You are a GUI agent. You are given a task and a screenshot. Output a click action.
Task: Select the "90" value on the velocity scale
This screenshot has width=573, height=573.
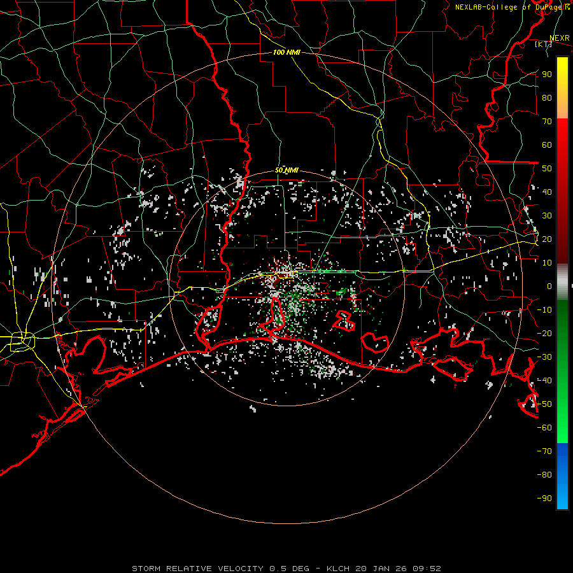tap(547, 74)
